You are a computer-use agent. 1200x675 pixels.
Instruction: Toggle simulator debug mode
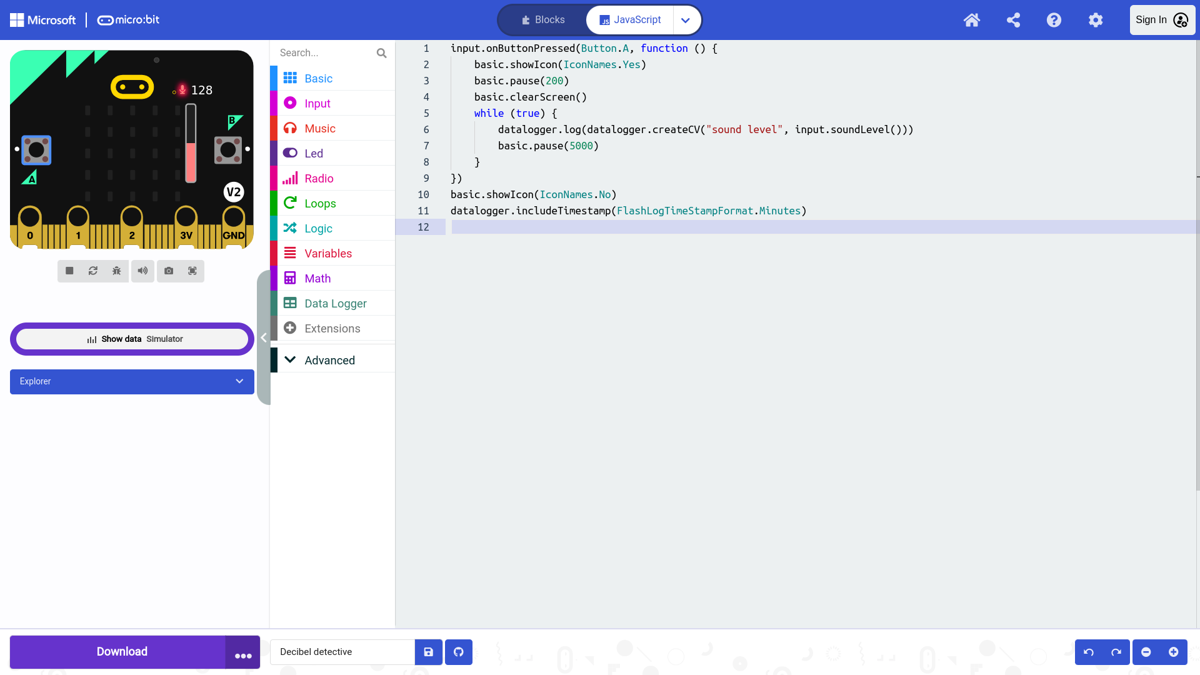pos(117,271)
